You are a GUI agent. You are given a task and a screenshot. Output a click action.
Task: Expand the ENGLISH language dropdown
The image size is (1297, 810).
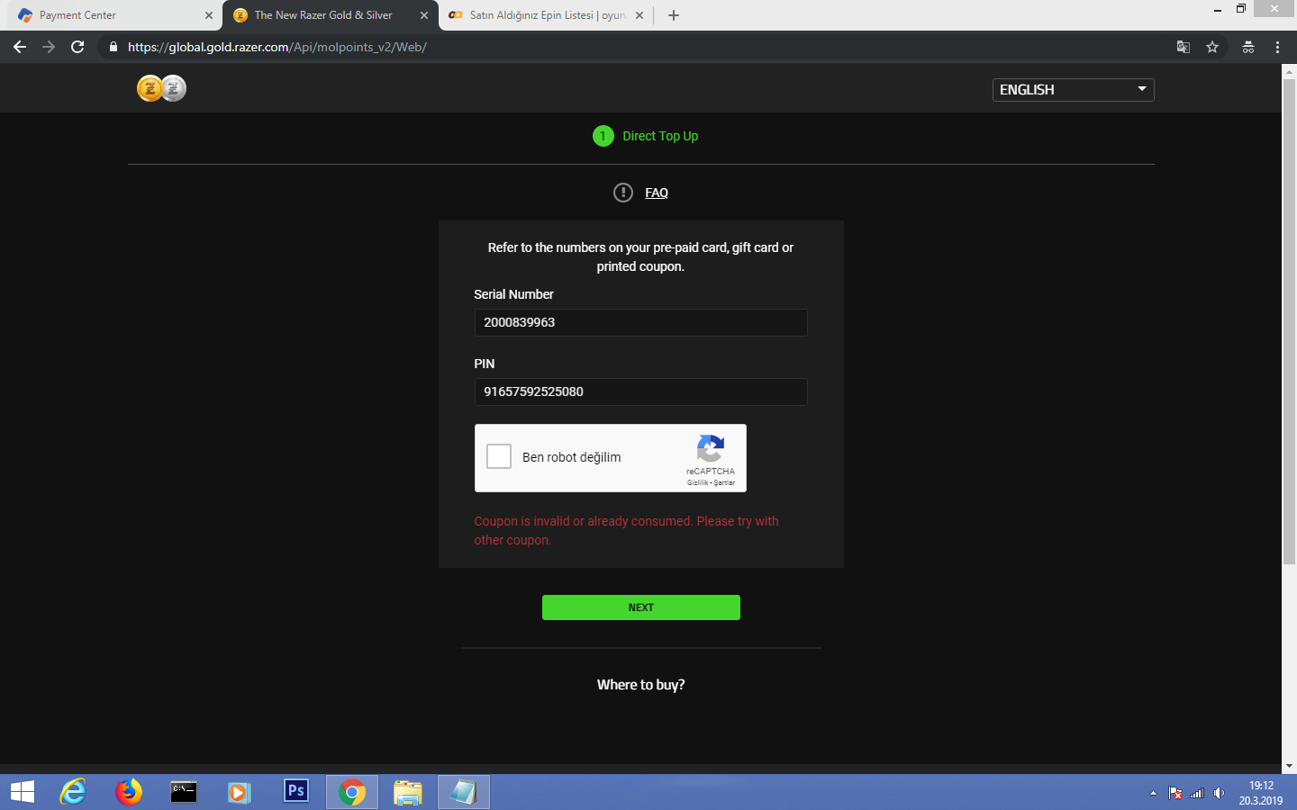[1073, 89]
